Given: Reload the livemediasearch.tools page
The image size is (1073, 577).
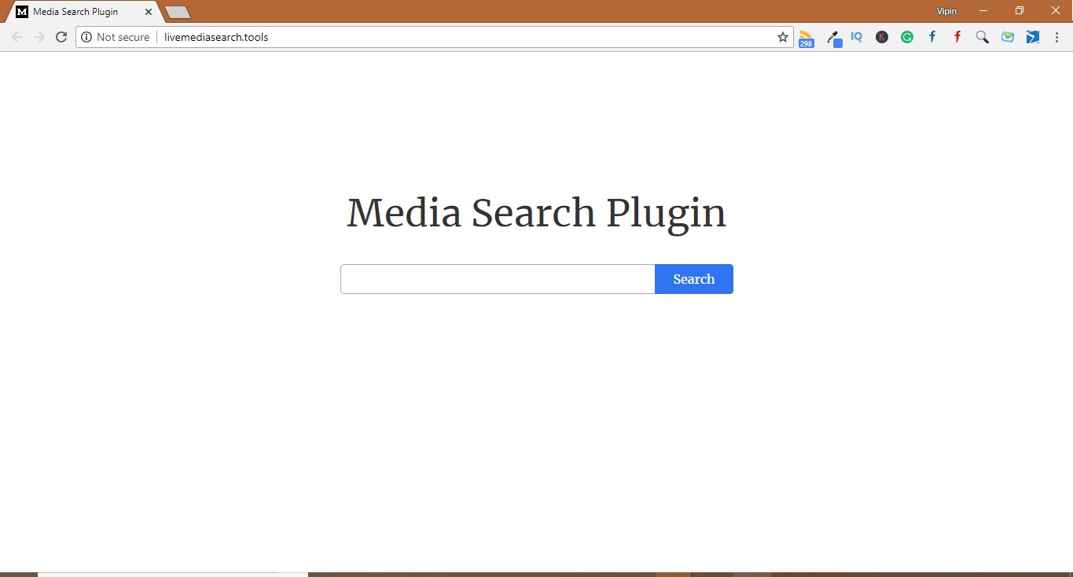Looking at the screenshot, I should point(61,36).
